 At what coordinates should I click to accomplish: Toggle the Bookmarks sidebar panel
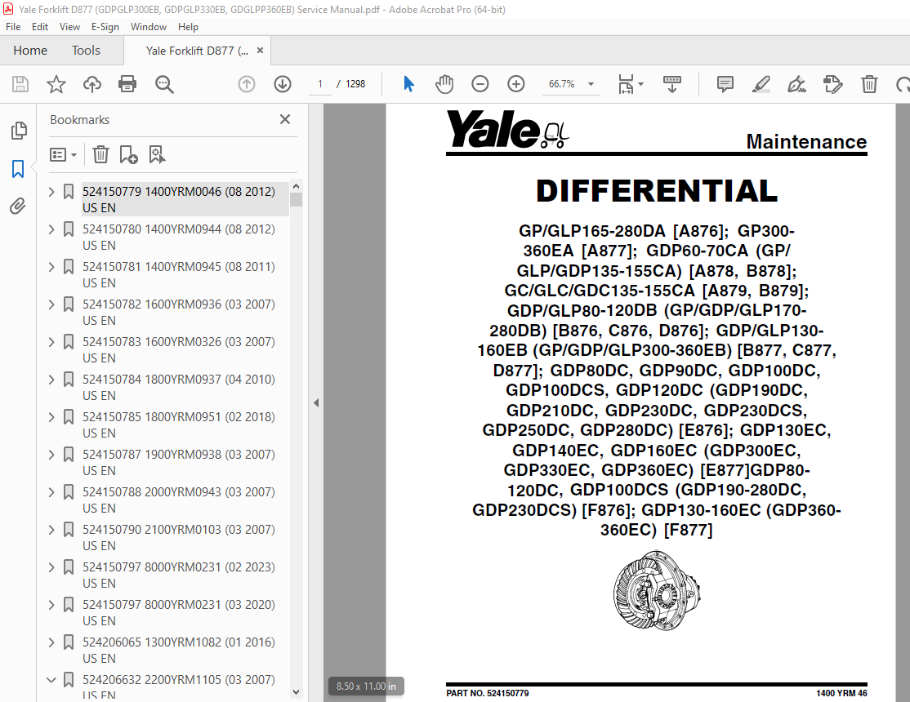point(18,169)
